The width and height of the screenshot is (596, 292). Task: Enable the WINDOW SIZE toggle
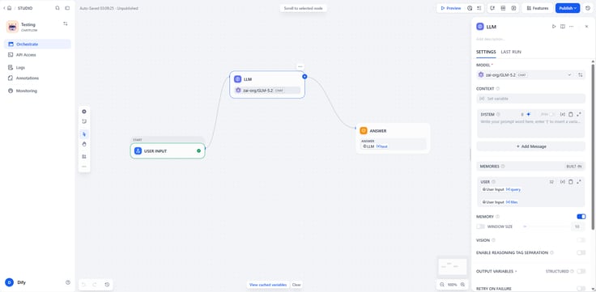coord(480,226)
